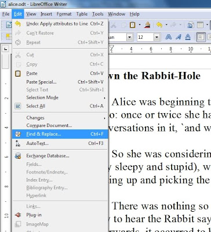Open the Redo history dropdown arrow
This screenshot has height=232, width=211.
(181, 25)
